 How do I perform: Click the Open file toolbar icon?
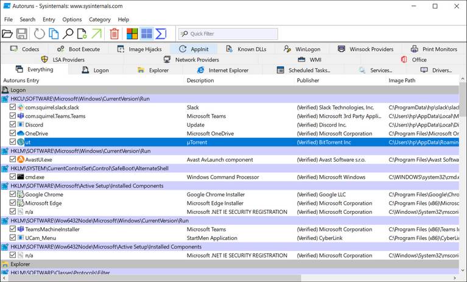[x=7, y=34]
